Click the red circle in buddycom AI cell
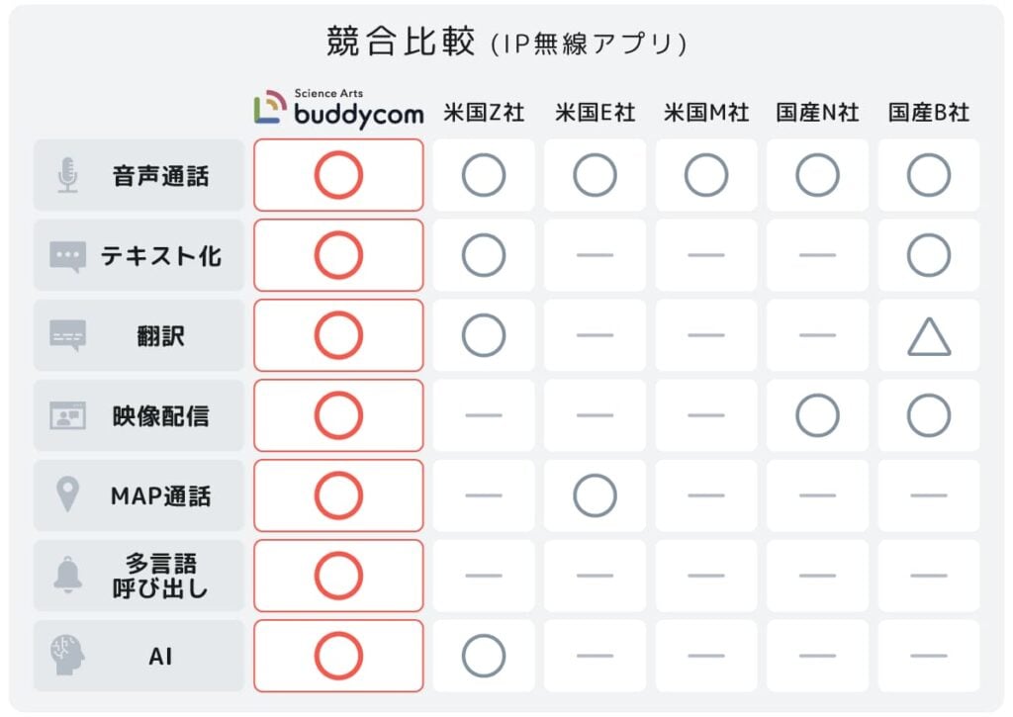 [338, 656]
